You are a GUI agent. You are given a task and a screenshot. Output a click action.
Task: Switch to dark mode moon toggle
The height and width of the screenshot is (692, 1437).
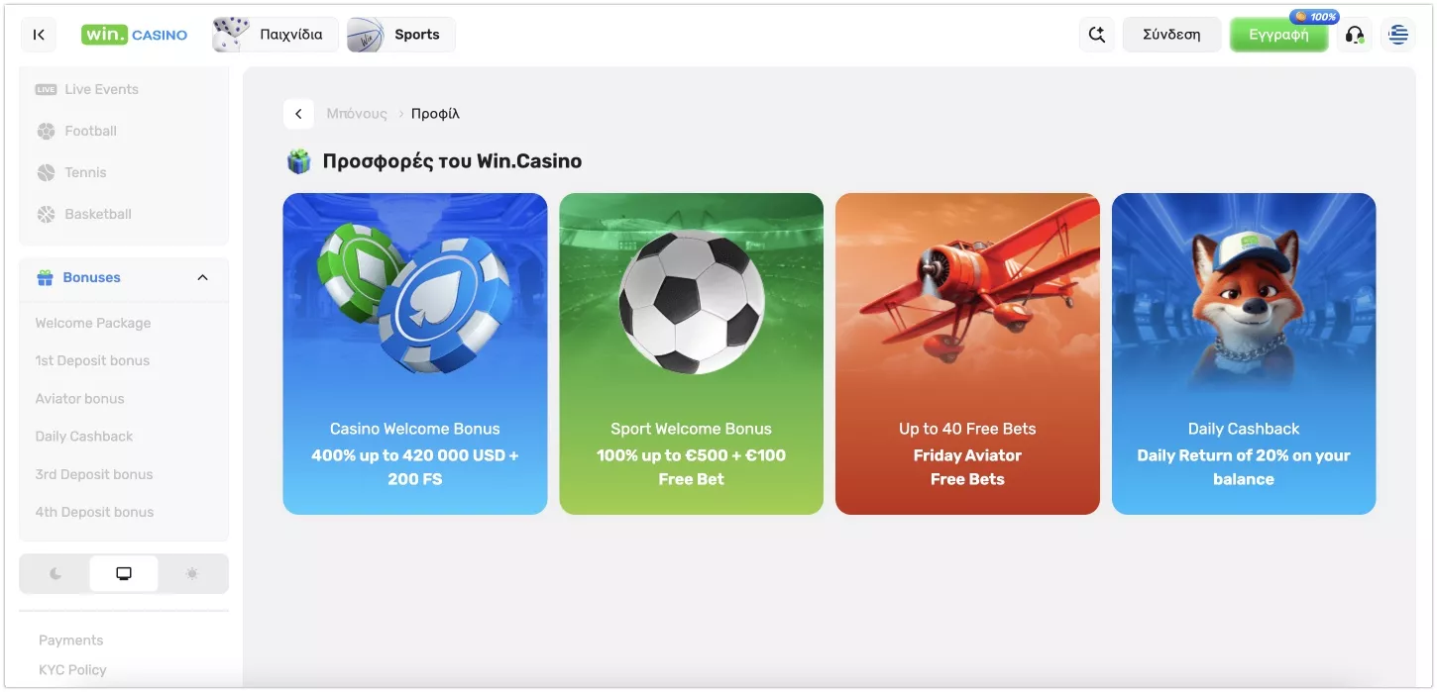(55, 573)
